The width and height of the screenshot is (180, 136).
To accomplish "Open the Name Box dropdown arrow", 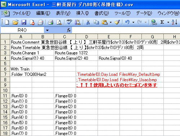I will click(47, 30).
